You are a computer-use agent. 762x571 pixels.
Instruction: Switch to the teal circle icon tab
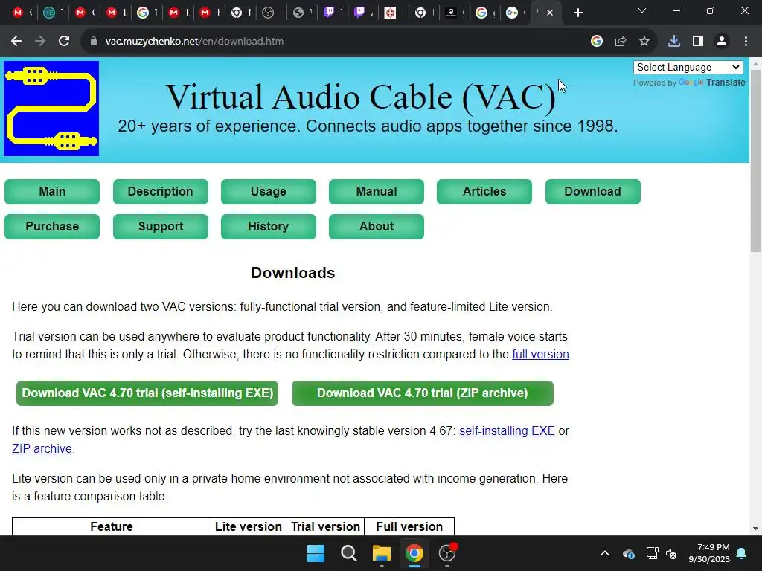pos(49,13)
